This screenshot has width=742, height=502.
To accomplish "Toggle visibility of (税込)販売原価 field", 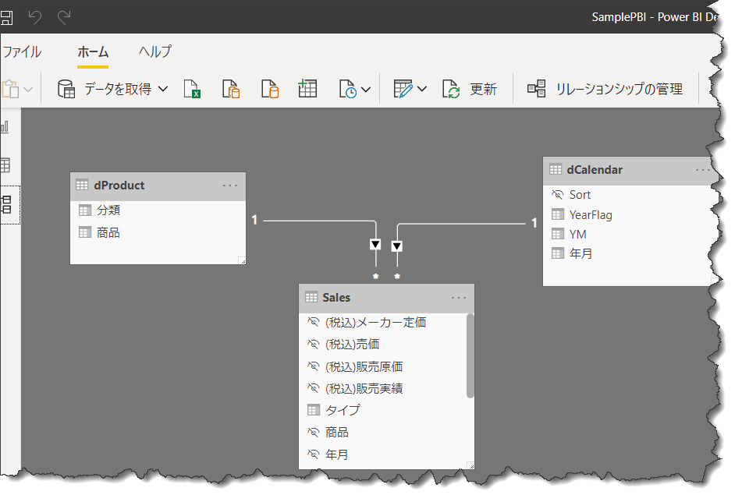I will [314, 367].
